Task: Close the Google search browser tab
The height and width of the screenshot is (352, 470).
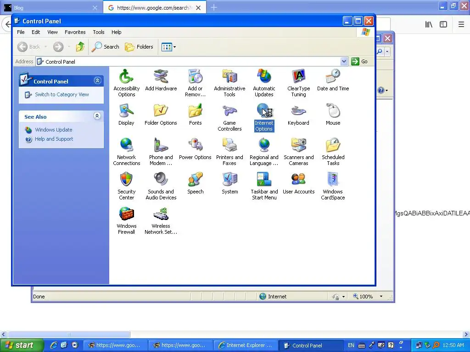Action: click(198, 8)
